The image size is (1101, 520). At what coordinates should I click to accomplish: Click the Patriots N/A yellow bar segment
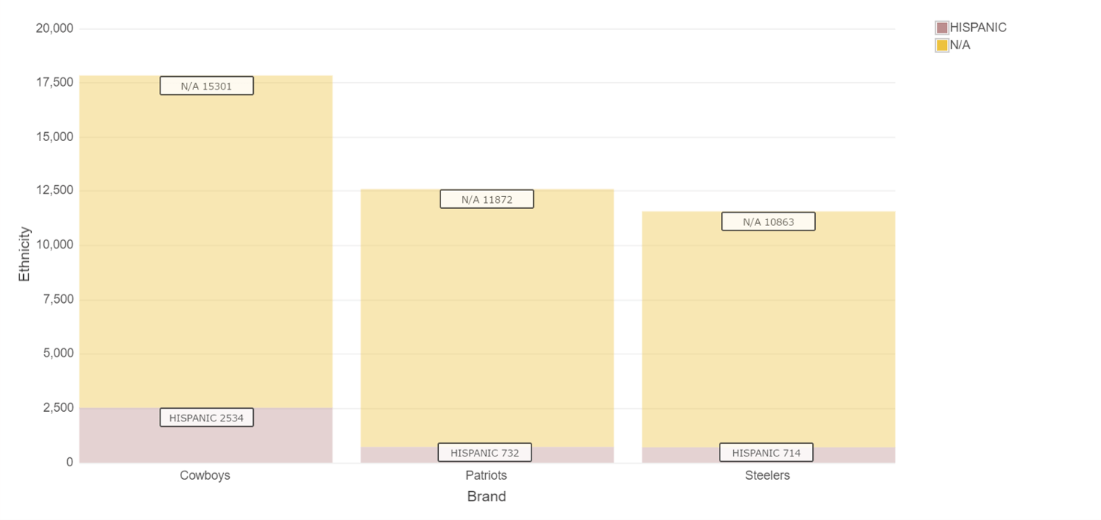pos(487,321)
